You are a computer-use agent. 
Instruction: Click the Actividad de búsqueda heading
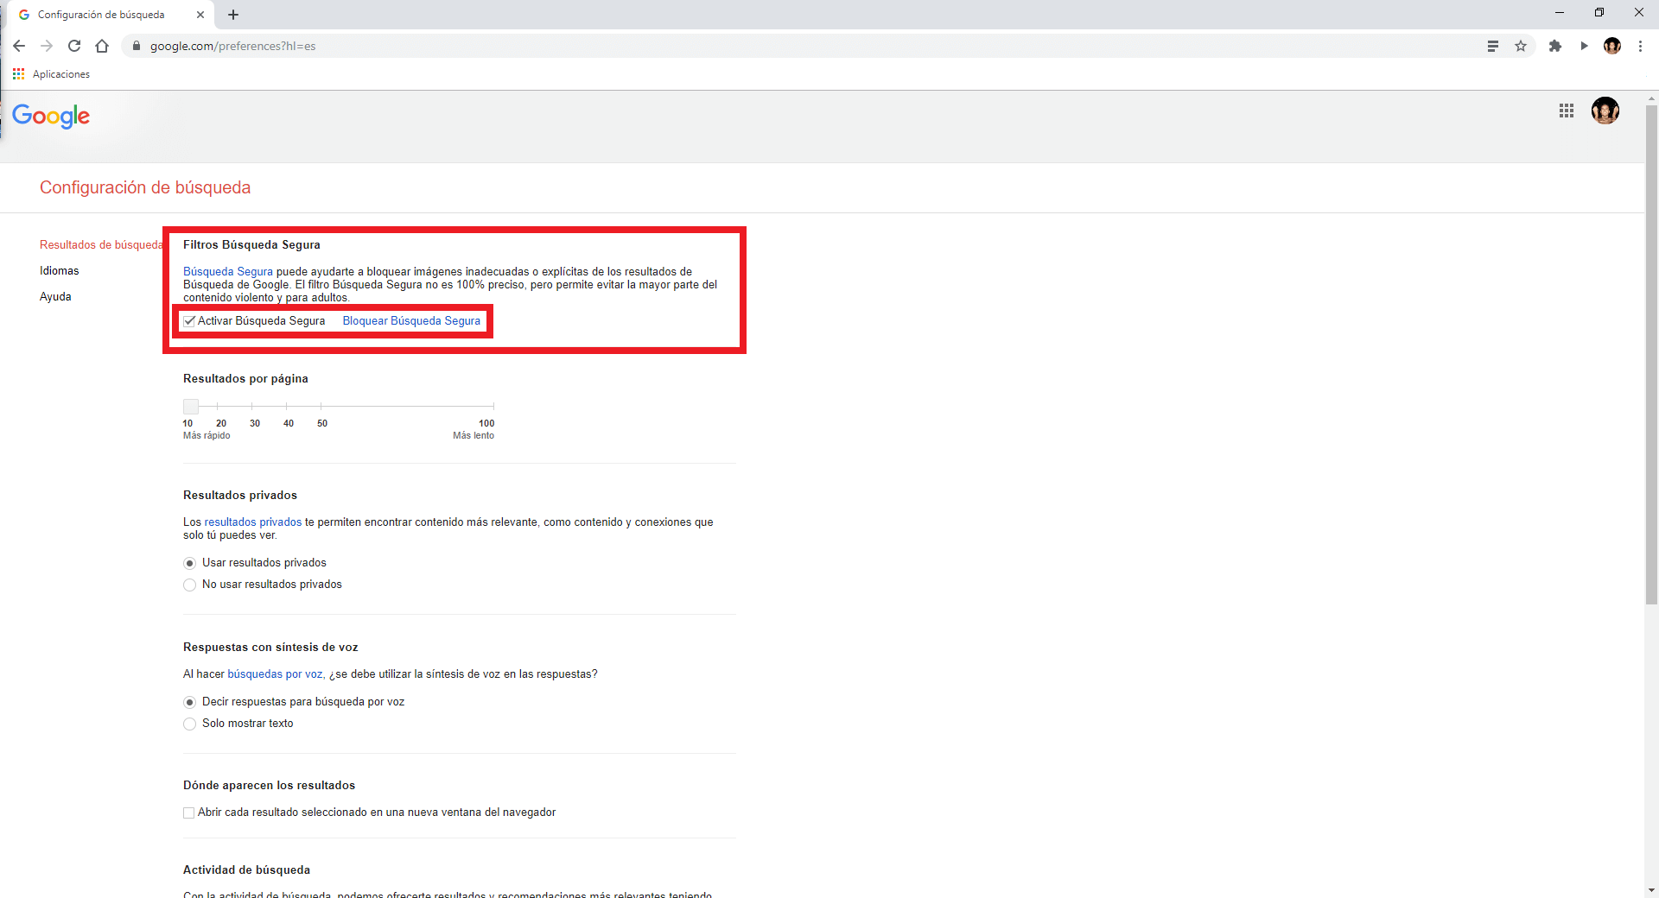click(x=246, y=870)
